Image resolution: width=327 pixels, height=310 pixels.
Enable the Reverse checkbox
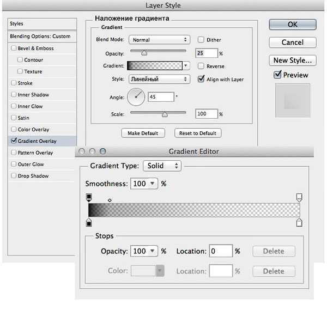[201, 66]
